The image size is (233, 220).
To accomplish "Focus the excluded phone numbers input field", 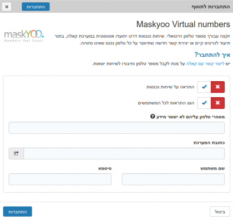I will (x=116, y=128).
